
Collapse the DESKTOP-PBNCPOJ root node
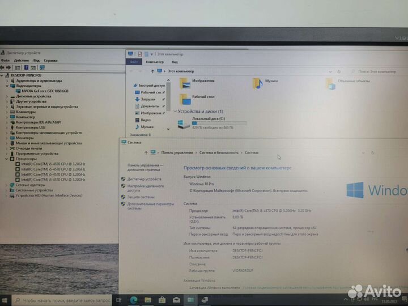click(x=2, y=75)
